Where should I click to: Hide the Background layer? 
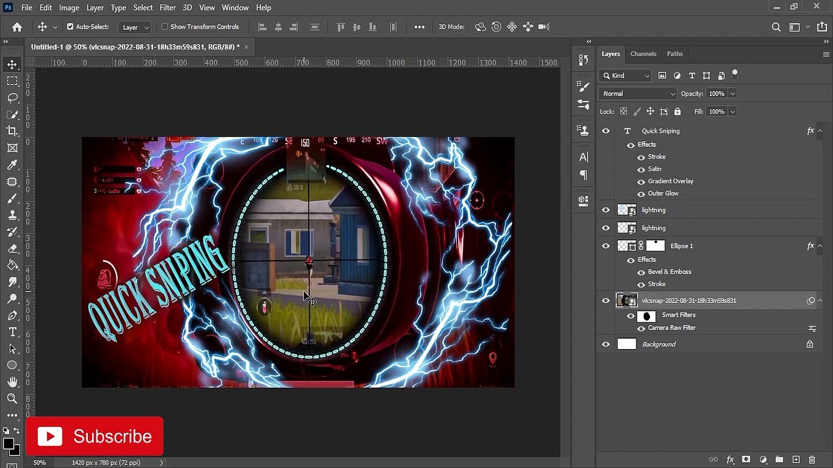(606, 344)
